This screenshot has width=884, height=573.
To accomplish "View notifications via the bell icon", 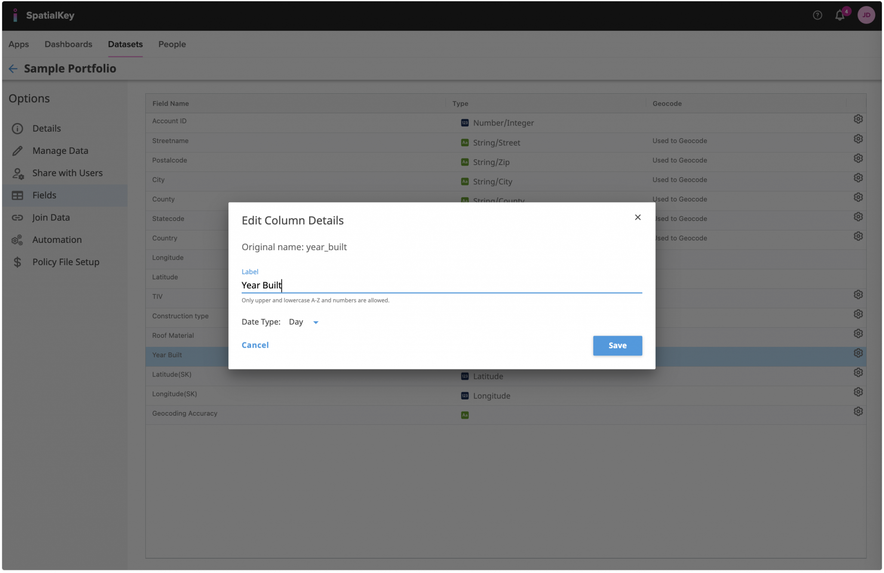I will pyautogui.click(x=839, y=15).
